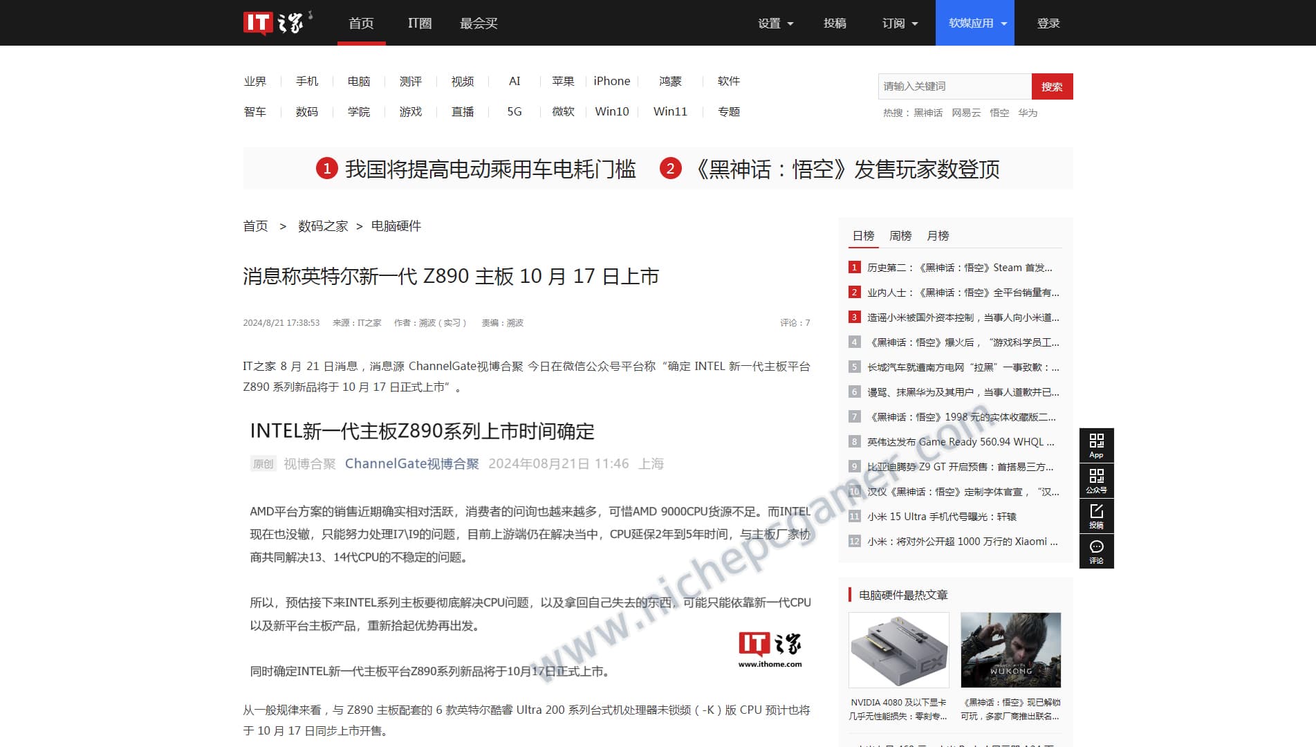The image size is (1316, 747).
Task: Open the 业界 category
Action: tap(254, 81)
